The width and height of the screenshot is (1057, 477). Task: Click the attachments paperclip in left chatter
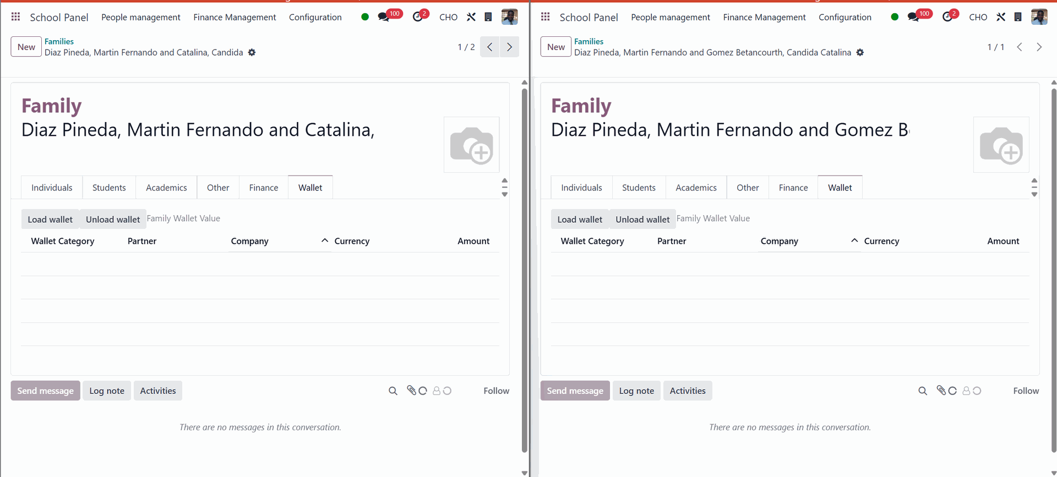click(x=411, y=391)
